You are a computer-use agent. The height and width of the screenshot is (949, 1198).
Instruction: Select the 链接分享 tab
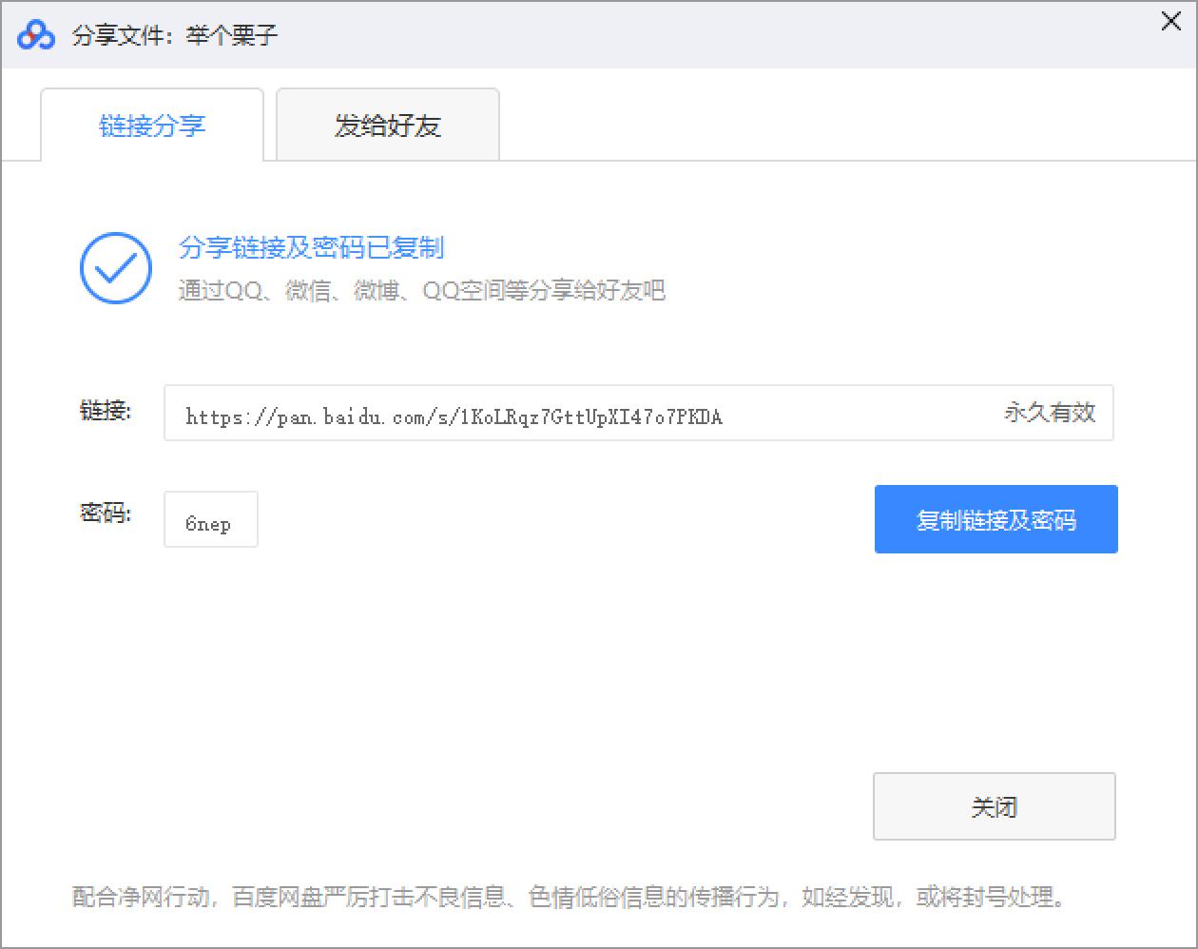(151, 125)
